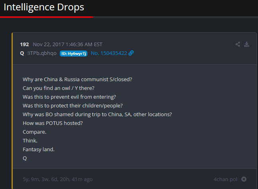Click the Intelligence Drops page heading
This screenshot has height=189, width=258.
pos(44,7)
